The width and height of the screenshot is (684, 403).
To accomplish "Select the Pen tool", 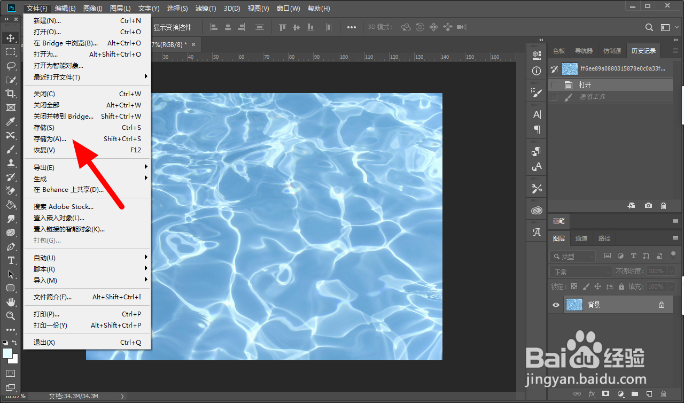I will coord(10,246).
